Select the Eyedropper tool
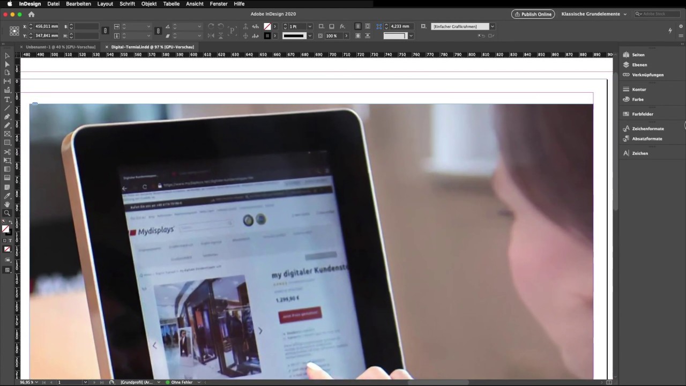Image resolution: width=686 pixels, height=386 pixels. 7,196
